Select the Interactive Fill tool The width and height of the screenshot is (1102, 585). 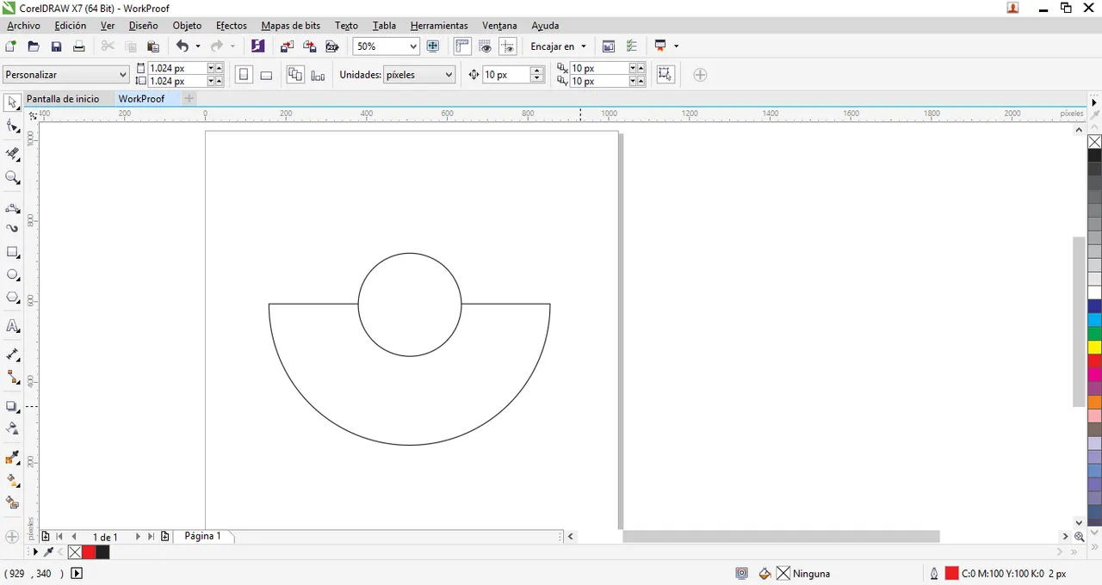coord(12,480)
